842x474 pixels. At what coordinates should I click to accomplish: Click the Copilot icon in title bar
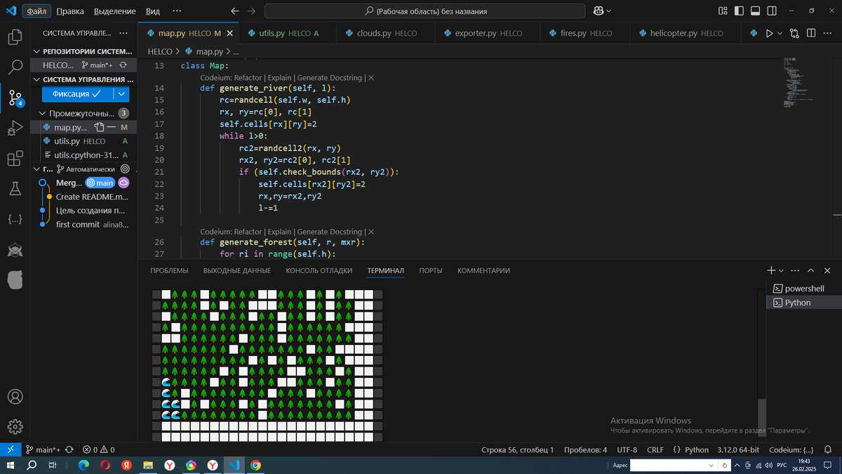[599, 11]
